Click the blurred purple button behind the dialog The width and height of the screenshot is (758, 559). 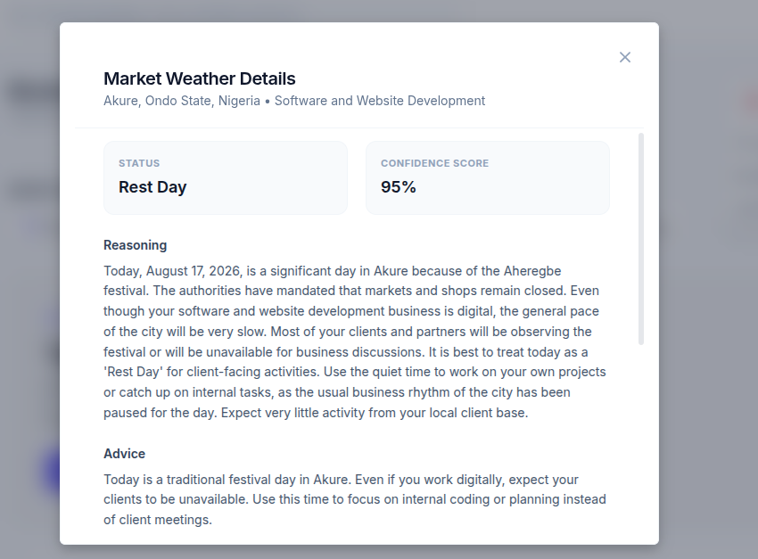[x=50, y=471]
